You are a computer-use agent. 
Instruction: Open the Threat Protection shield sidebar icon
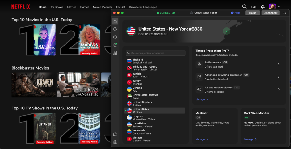[115, 29]
